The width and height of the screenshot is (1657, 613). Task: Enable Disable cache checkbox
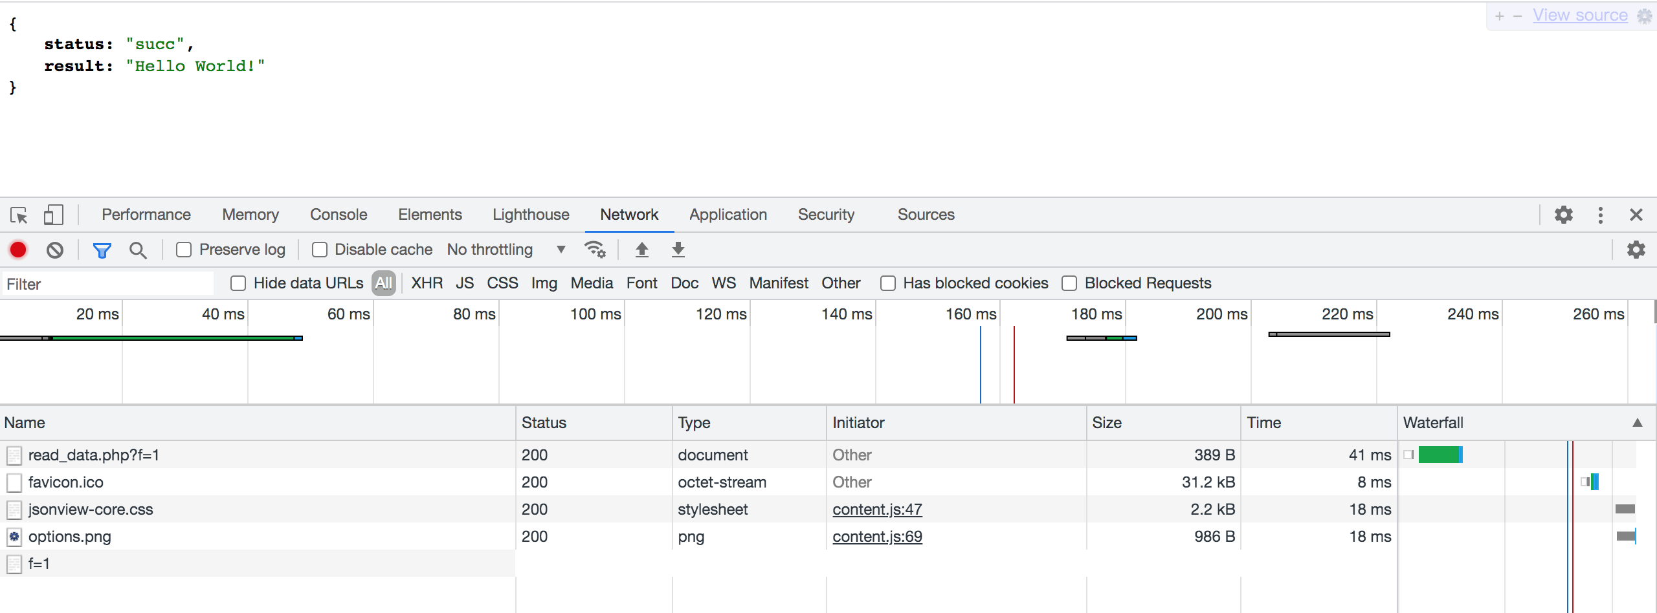tap(320, 250)
